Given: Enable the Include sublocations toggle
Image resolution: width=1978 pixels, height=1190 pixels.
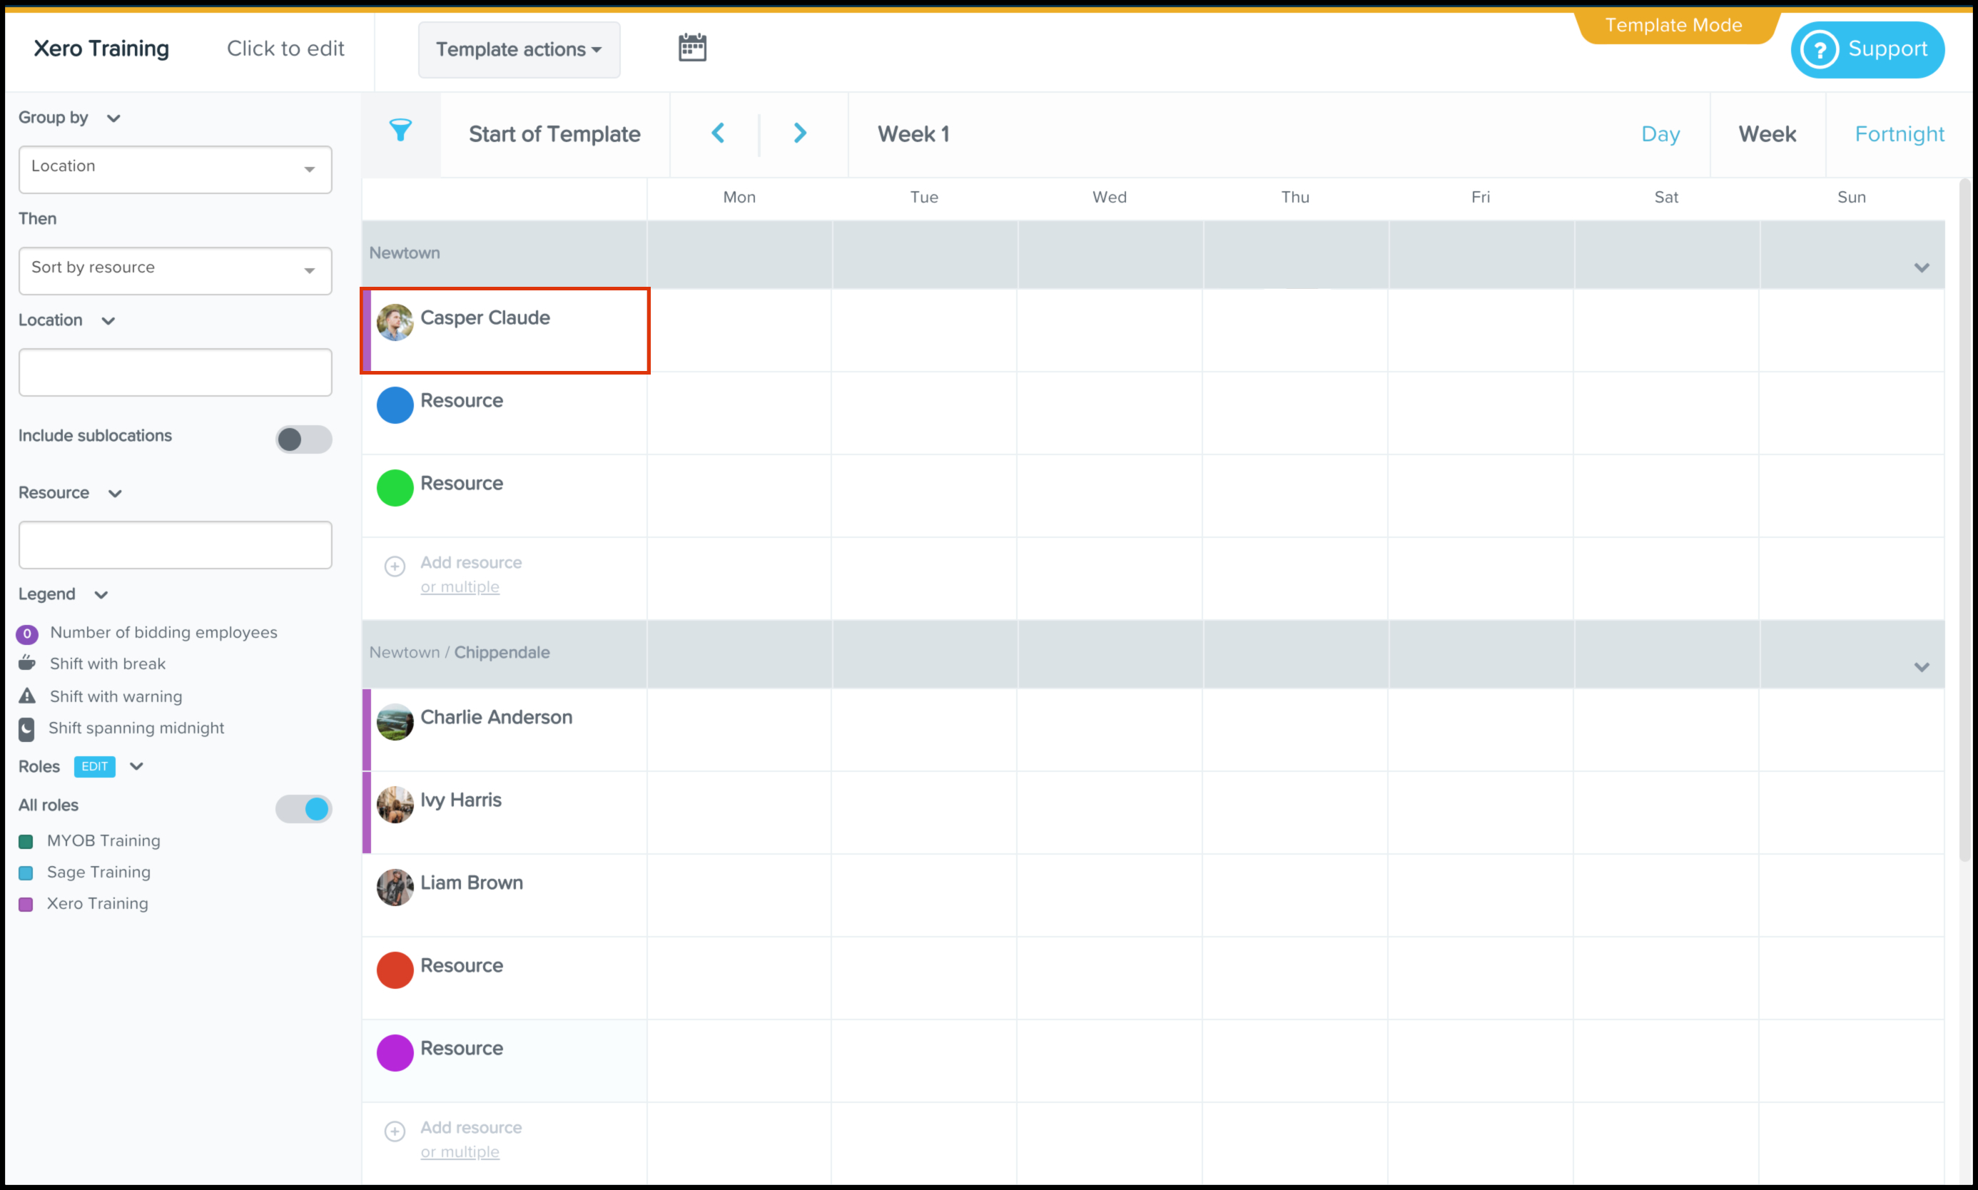Looking at the screenshot, I should pyautogui.click(x=303, y=439).
